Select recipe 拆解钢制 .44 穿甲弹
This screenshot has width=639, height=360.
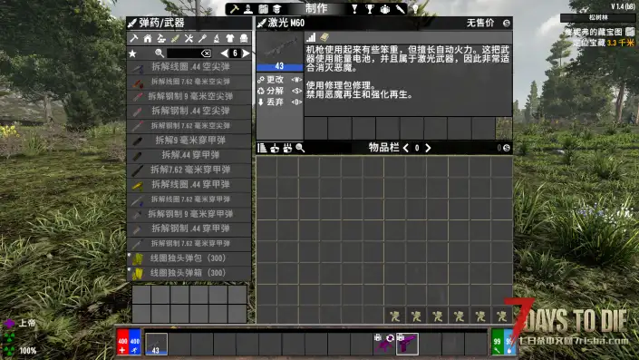[189, 229]
